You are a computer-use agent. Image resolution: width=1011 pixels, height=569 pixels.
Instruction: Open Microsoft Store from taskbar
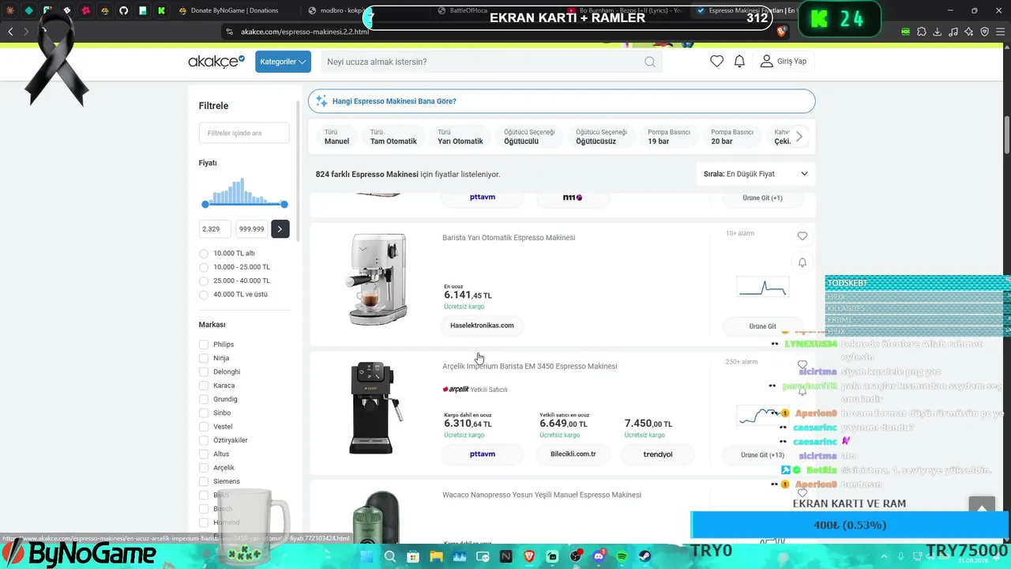tap(413, 556)
